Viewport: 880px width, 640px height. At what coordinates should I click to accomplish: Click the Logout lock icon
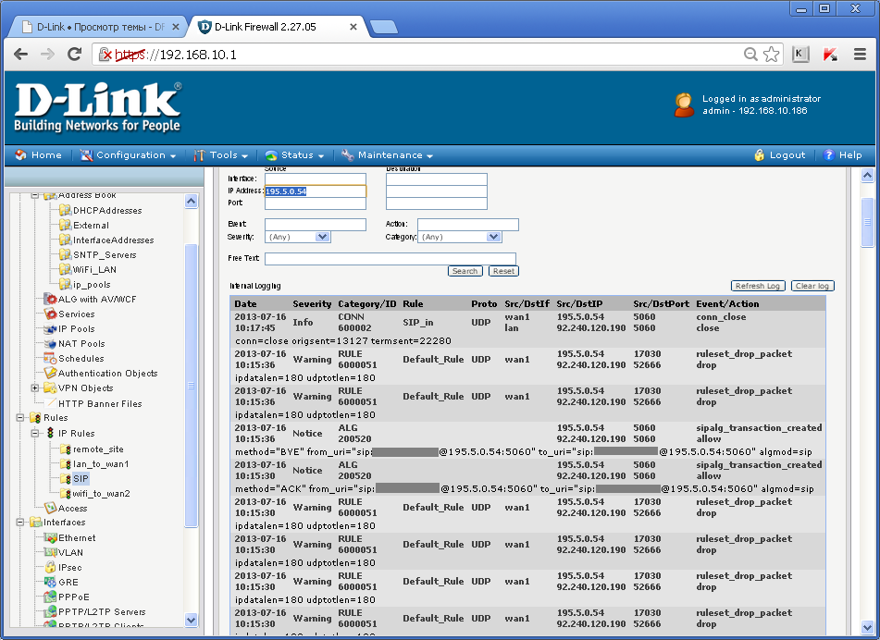click(760, 155)
